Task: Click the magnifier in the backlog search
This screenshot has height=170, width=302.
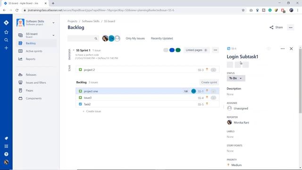Action: 96,39
